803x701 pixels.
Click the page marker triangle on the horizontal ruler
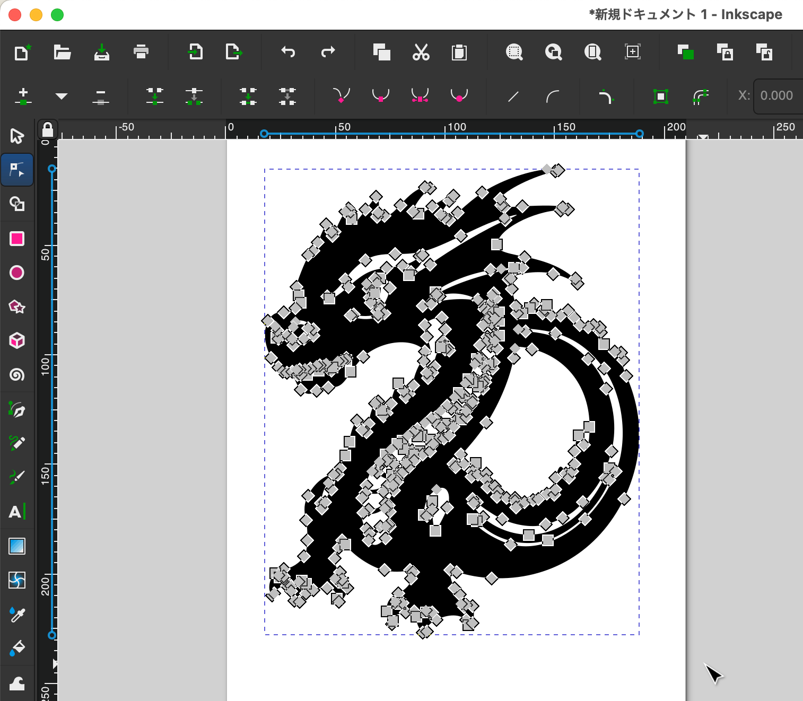(703, 137)
